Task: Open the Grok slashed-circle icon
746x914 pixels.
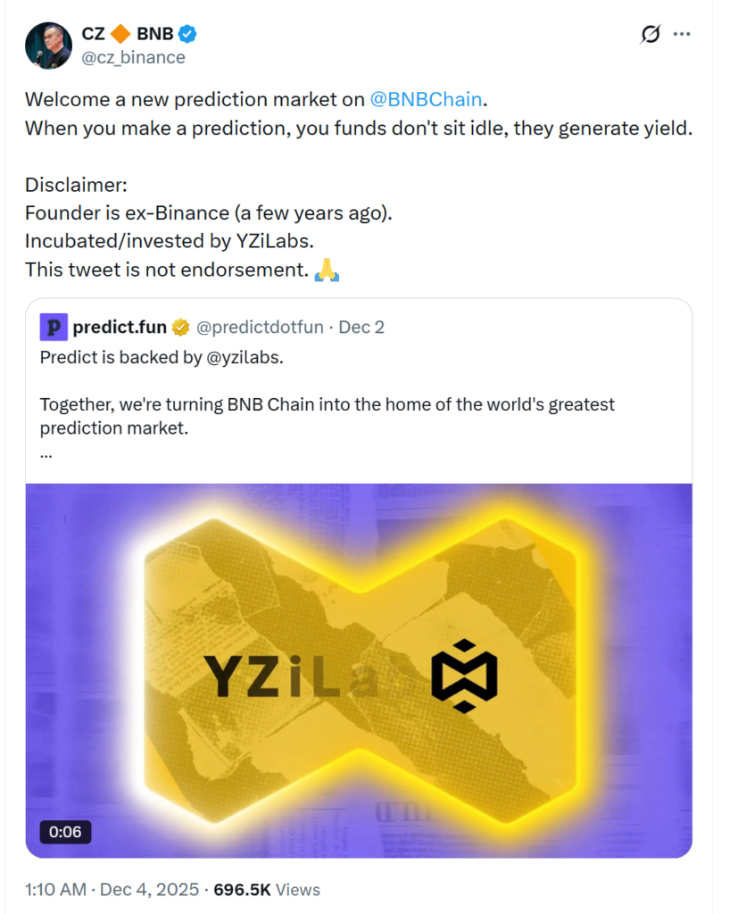Action: [651, 35]
